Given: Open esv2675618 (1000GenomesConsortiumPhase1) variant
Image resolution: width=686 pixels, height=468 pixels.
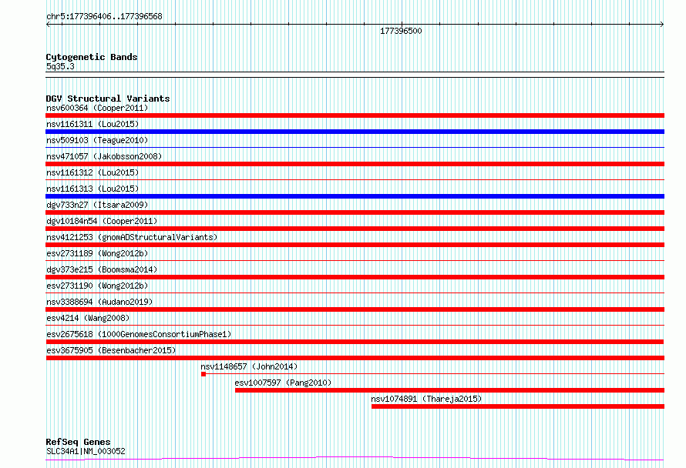Looking at the screenshot, I should [x=139, y=334].
